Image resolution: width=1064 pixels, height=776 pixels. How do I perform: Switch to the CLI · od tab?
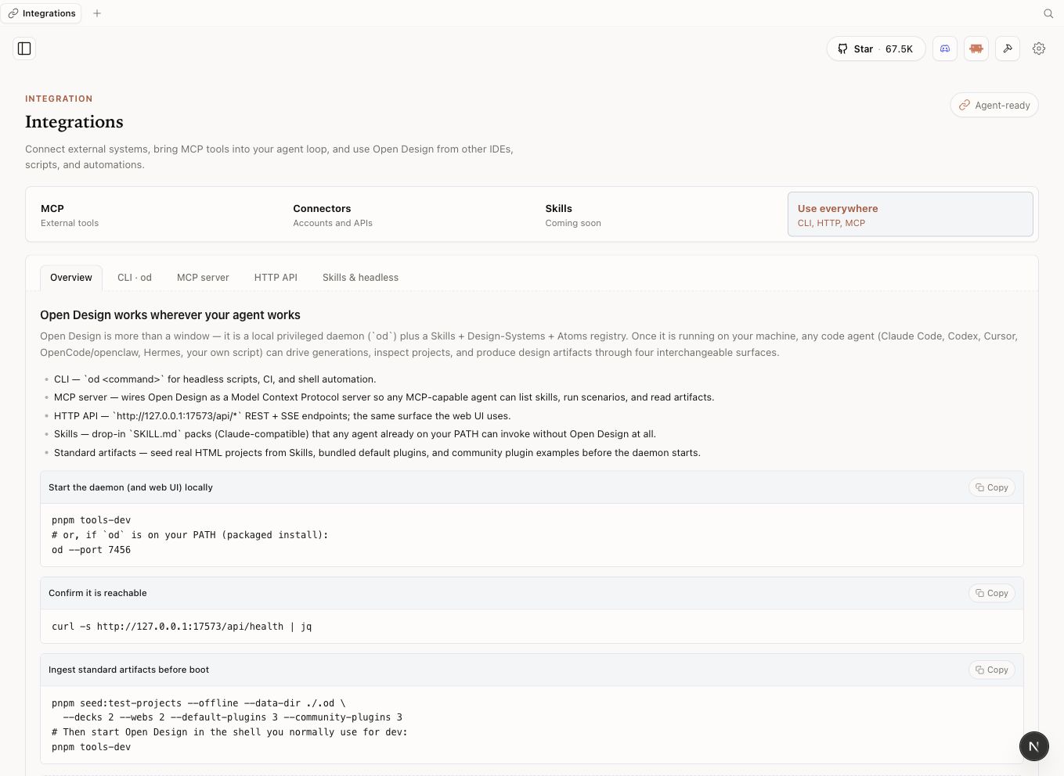tap(135, 278)
